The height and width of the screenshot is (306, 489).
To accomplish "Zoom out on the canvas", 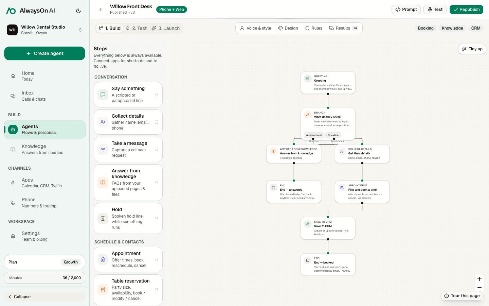I will coord(479,287).
